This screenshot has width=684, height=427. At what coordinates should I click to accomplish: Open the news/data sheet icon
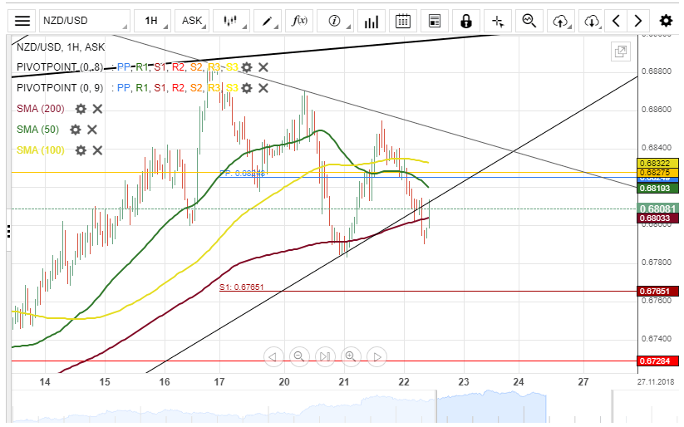pyautogui.click(x=435, y=21)
